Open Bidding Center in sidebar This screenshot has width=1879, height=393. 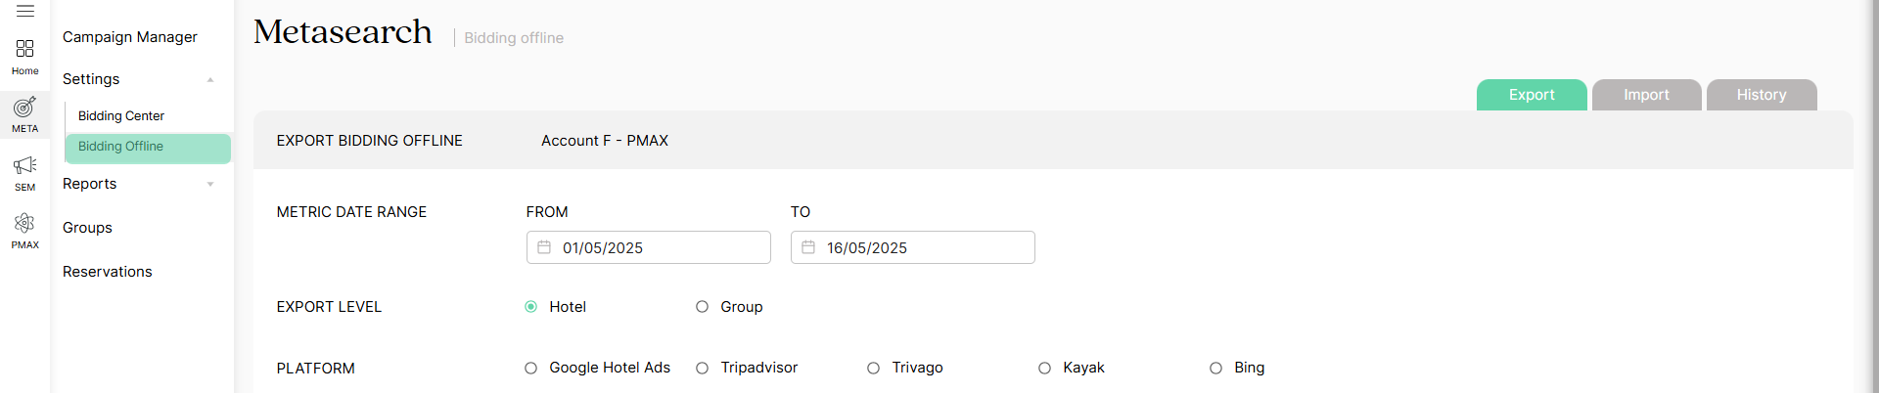tap(121, 115)
